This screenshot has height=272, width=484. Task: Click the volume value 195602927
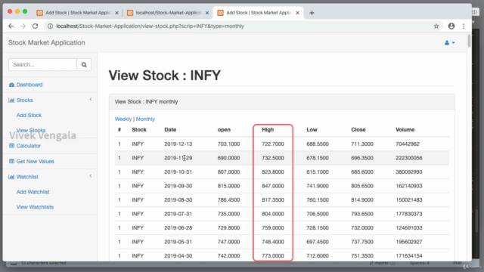pyautogui.click(x=409, y=242)
